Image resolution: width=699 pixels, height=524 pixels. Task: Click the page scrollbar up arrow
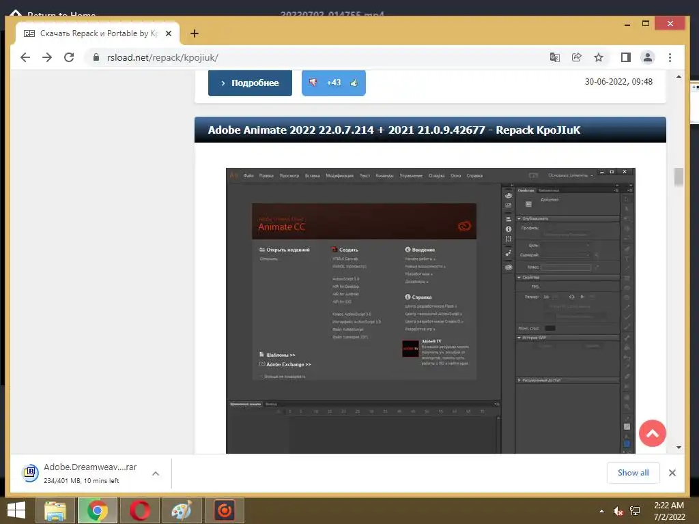[x=679, y=76]
